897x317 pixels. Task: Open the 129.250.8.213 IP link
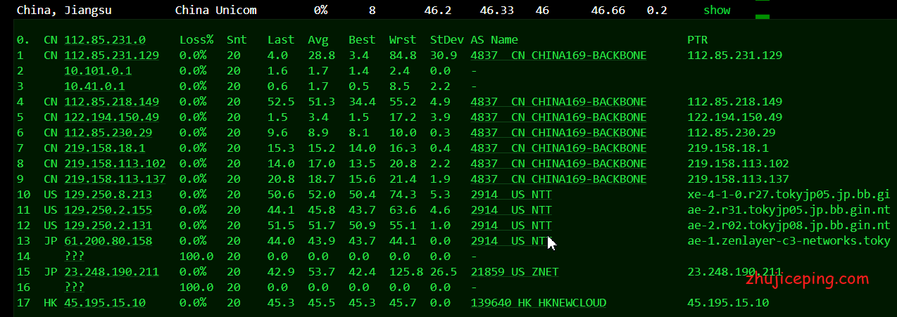tap(108, 195)
